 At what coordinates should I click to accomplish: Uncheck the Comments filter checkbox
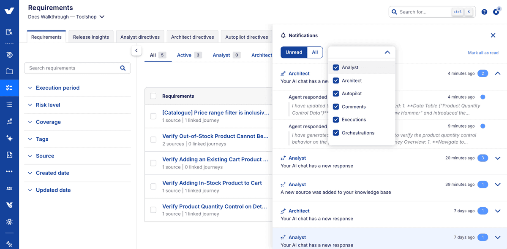click(x=336, y=107)
